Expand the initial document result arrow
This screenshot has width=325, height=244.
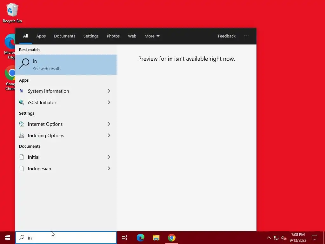109,157
